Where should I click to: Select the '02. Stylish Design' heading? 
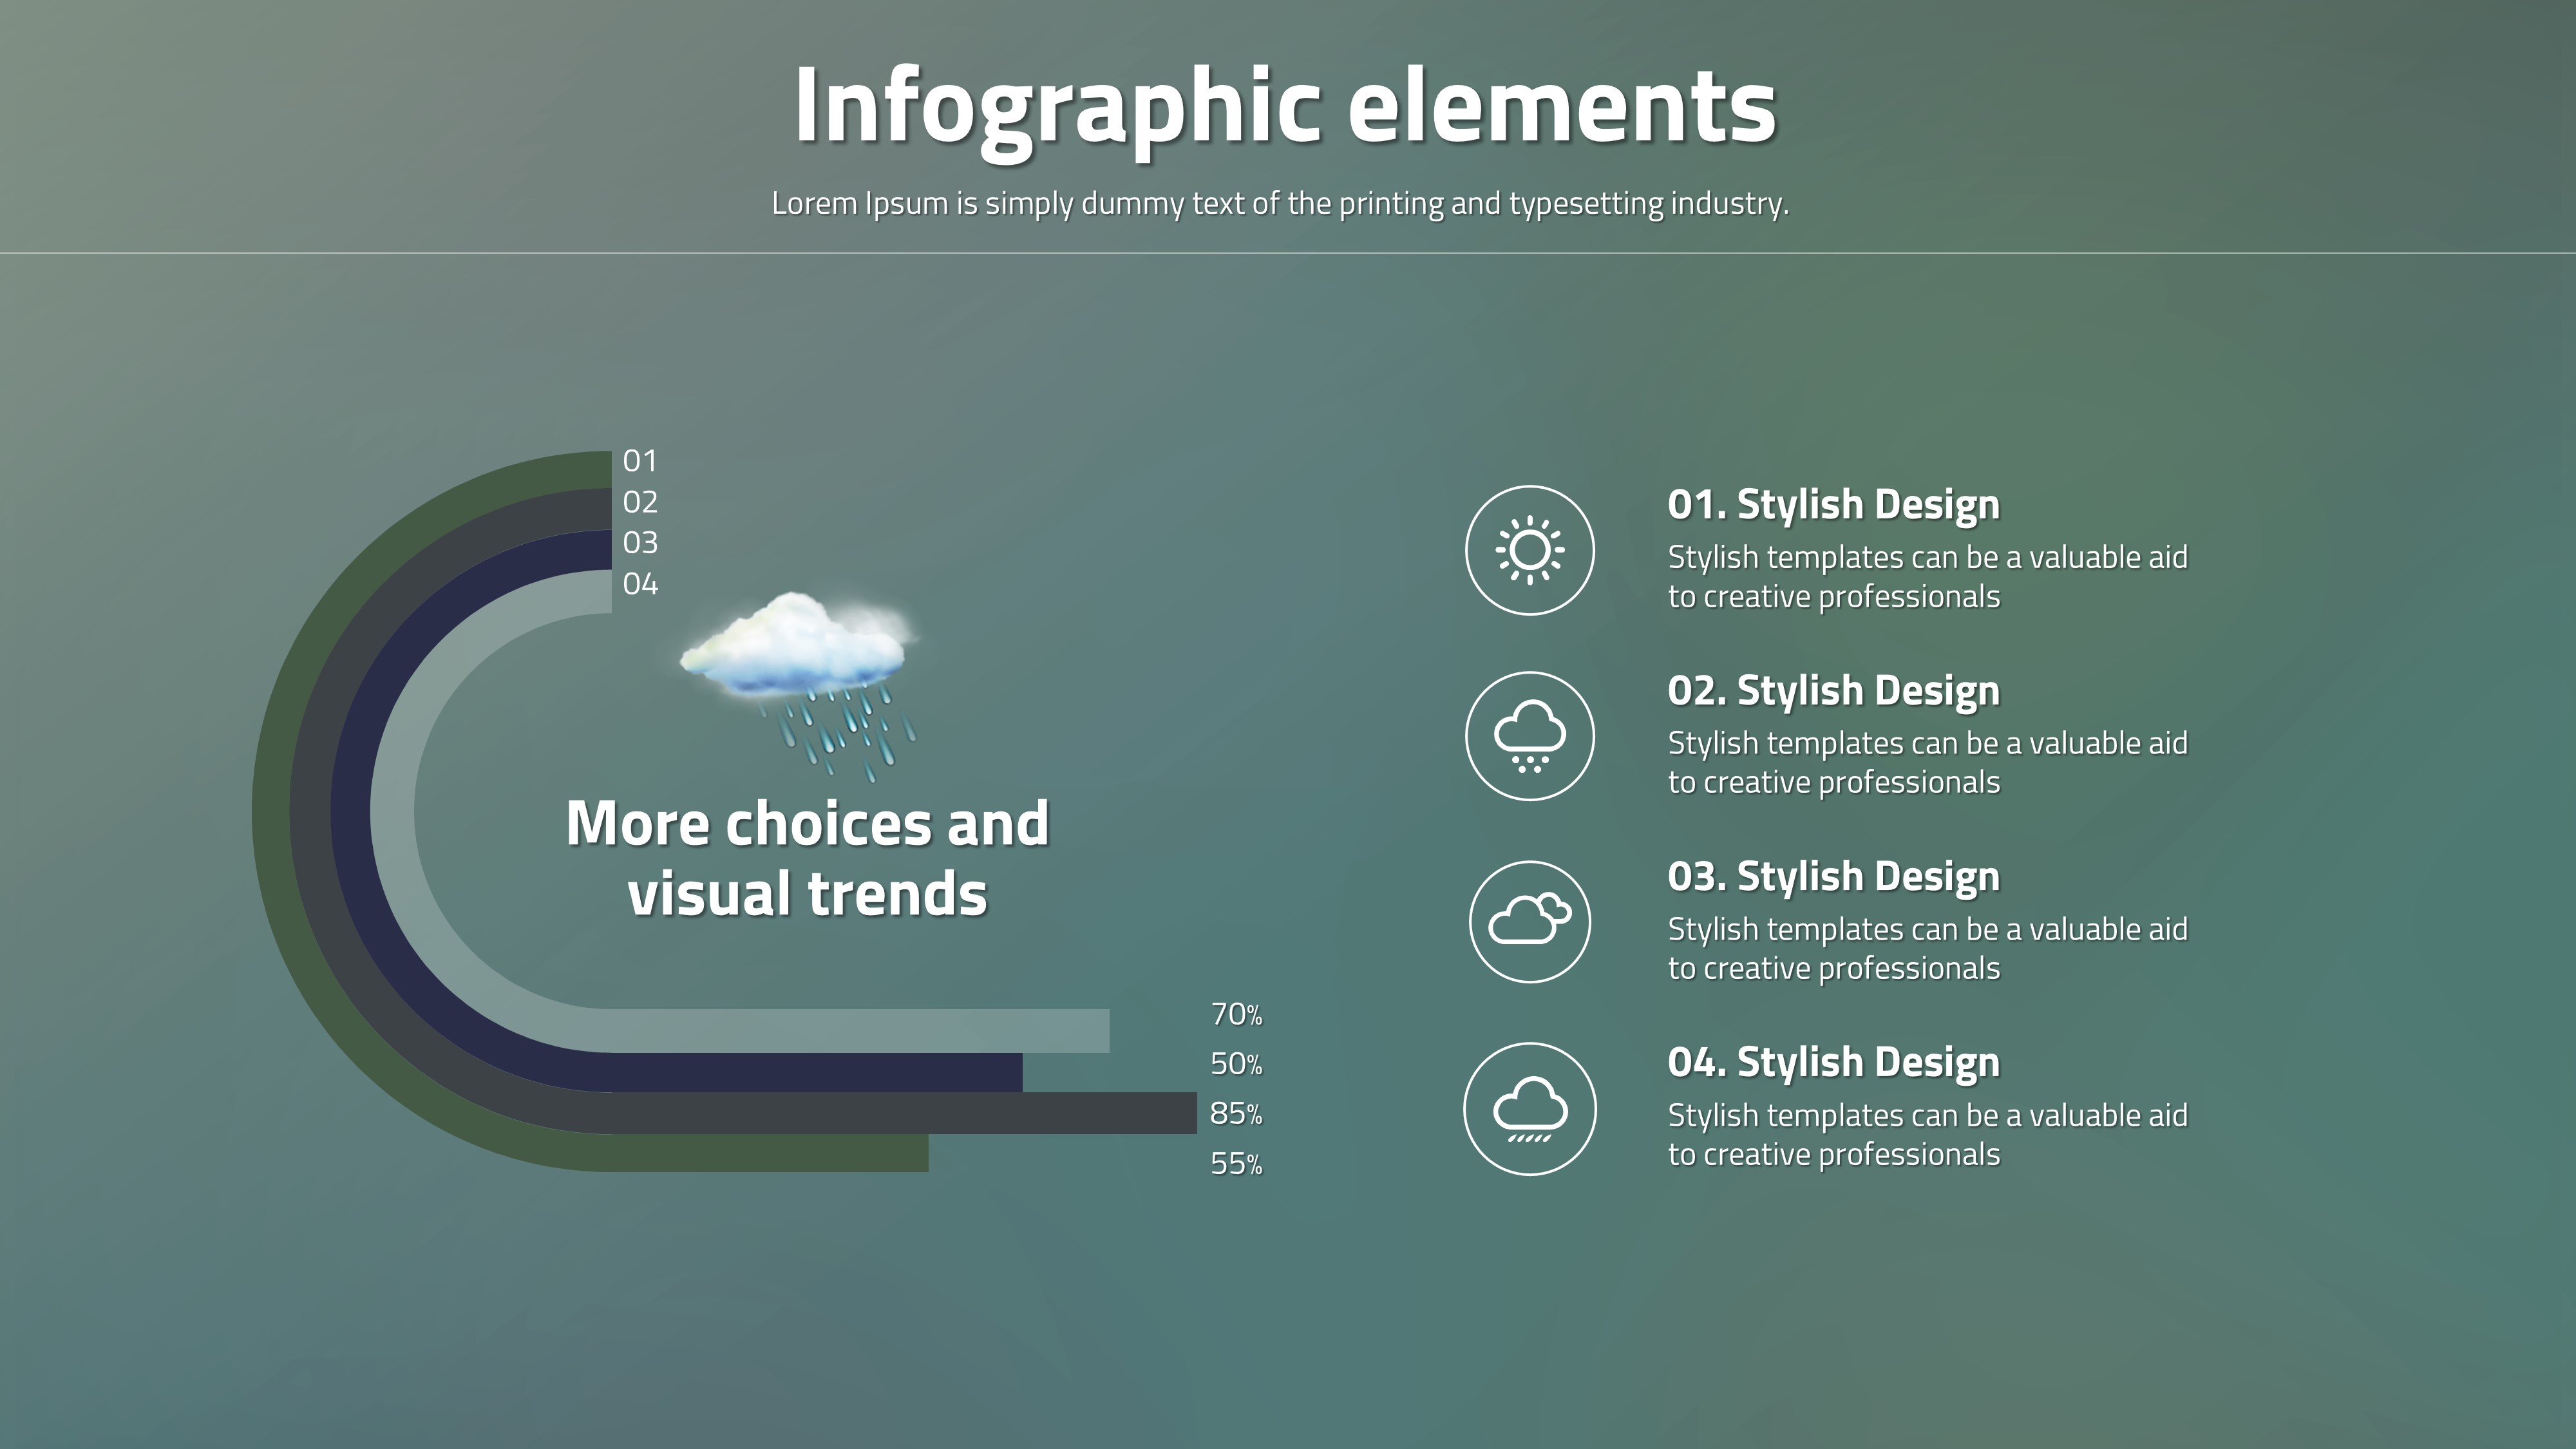1833,690
